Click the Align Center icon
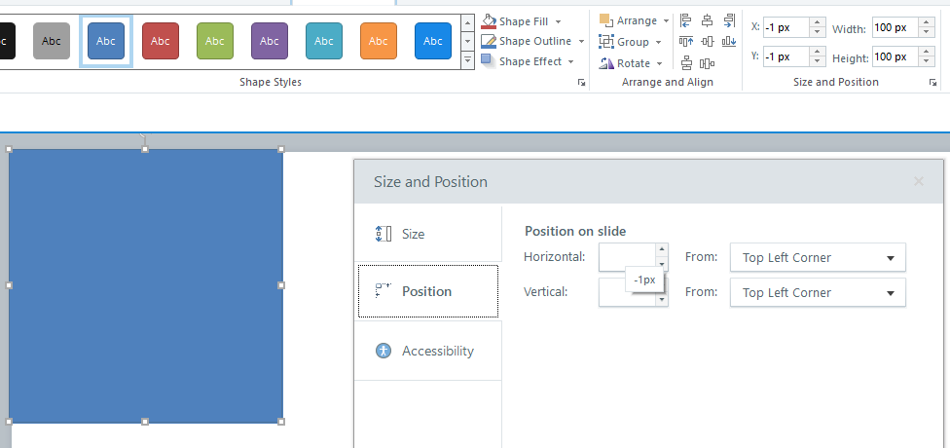The image size is (950, 448). pyautogui.click(x=707, y=20)
